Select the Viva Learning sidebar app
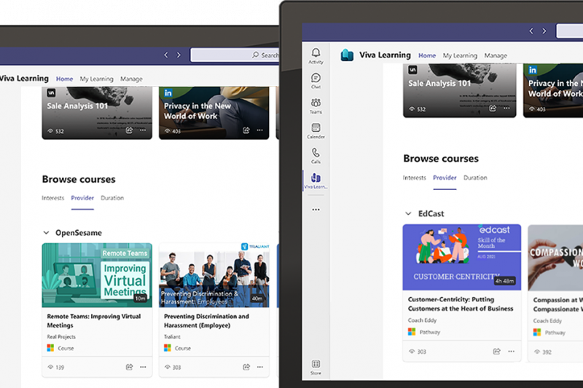583x388 pixels. [316, 181]
